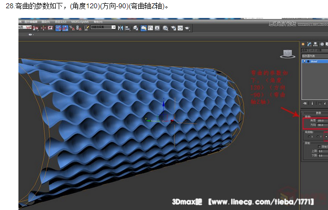This screenshot has height=210, width=328.
Task: Toggle the highlighted Ribbon icon in toolbar
Action: 144,28
